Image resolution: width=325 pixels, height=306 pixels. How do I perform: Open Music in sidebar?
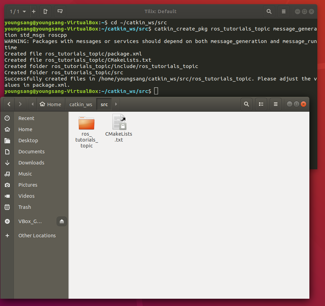pos(34,174)
